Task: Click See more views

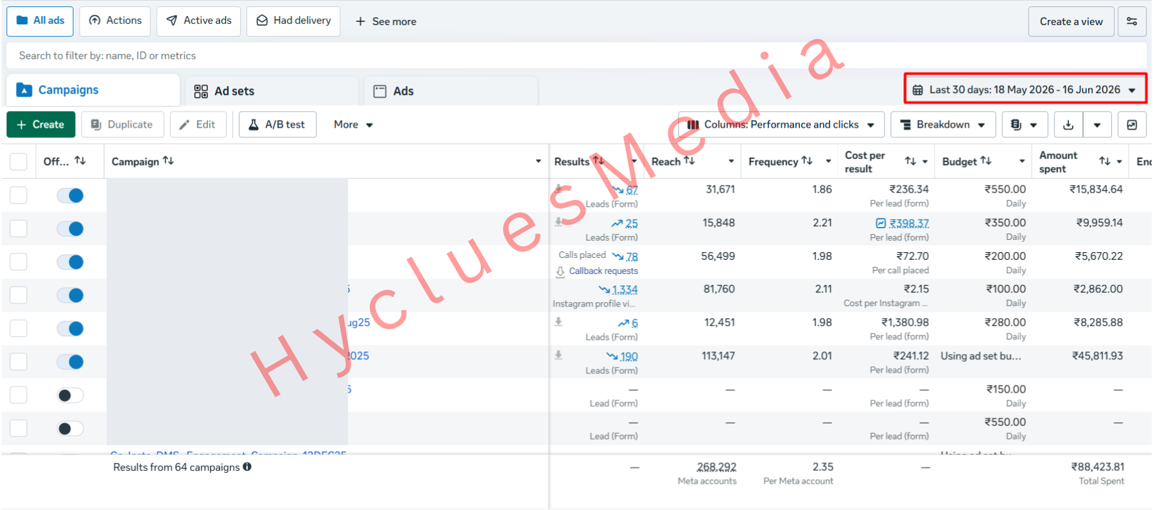Action: 386,21
